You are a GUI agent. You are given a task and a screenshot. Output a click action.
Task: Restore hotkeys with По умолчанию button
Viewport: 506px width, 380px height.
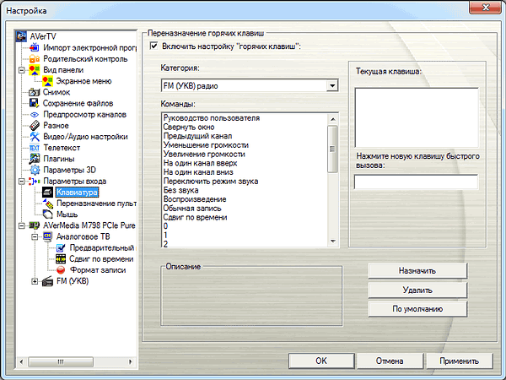tap(417, 309)
